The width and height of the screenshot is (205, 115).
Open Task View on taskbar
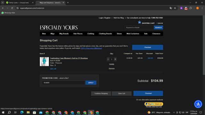point(15,112)
